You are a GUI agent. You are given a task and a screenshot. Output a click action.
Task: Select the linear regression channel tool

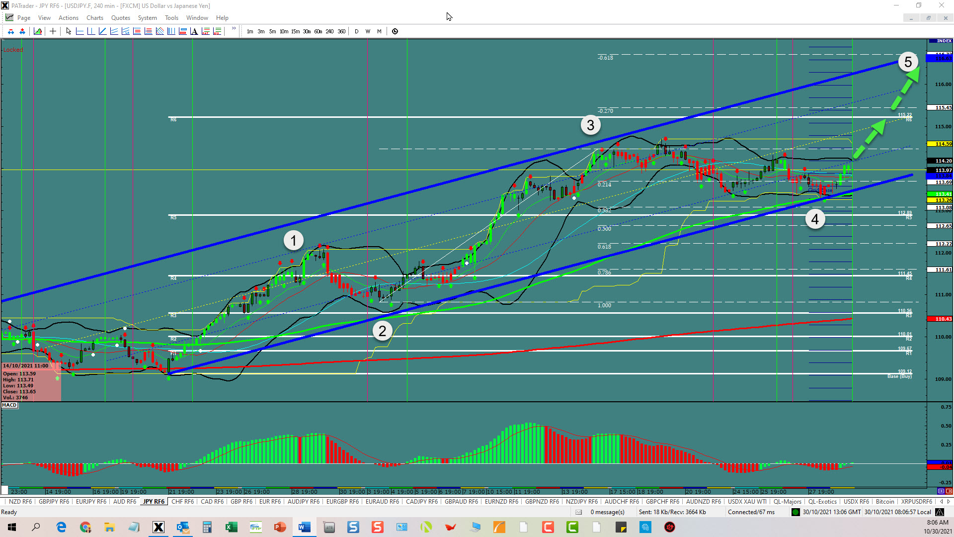pyautogui.click(x=125, y=31)
